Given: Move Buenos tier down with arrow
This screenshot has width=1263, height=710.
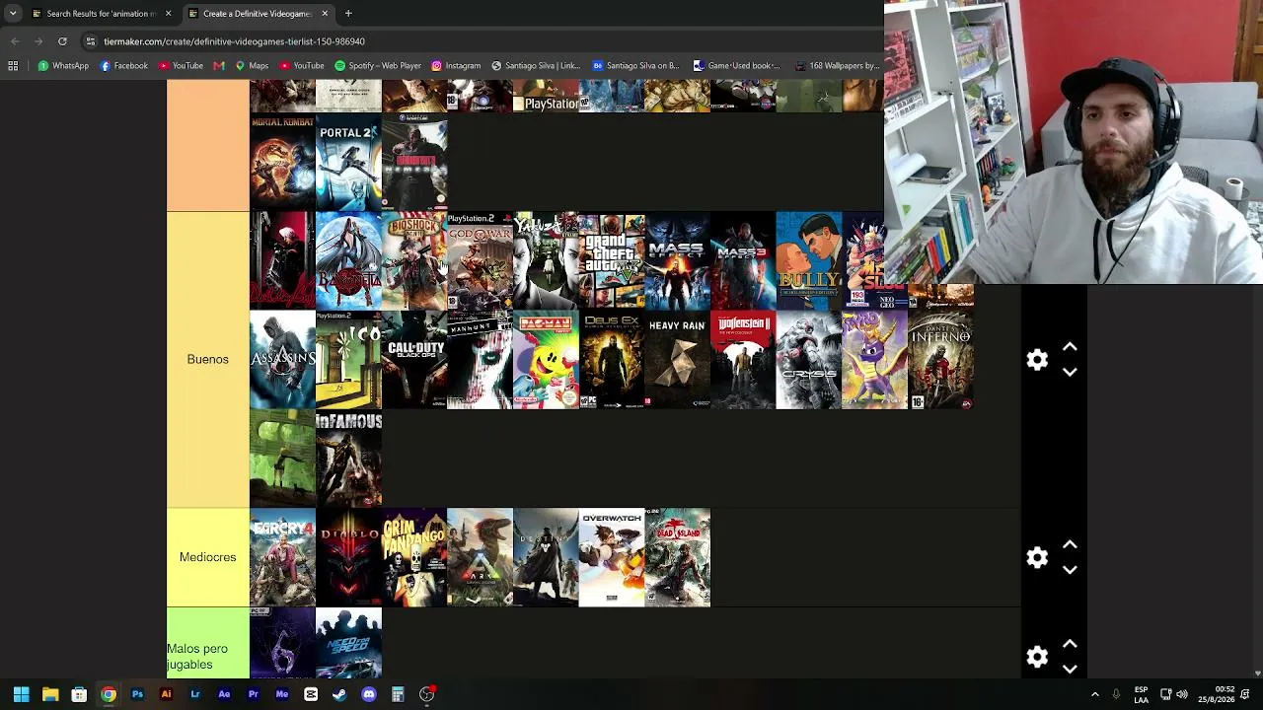Looking at the screenshot, I should [x=1070, y=372].
